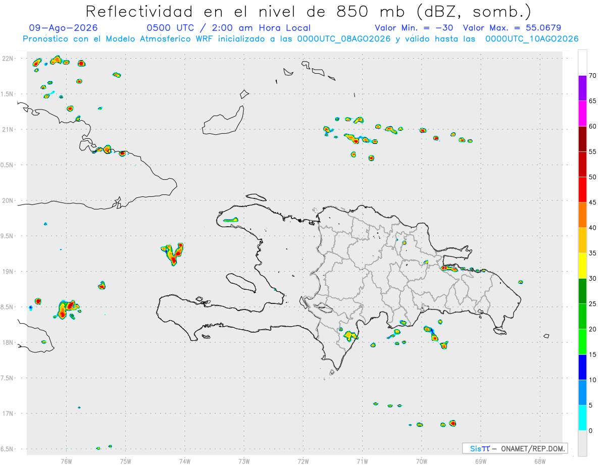Image resolution: width=606 pixels, height=468 pixels.
Task: Click the '17N' latitude label
Action: (9, 413)
